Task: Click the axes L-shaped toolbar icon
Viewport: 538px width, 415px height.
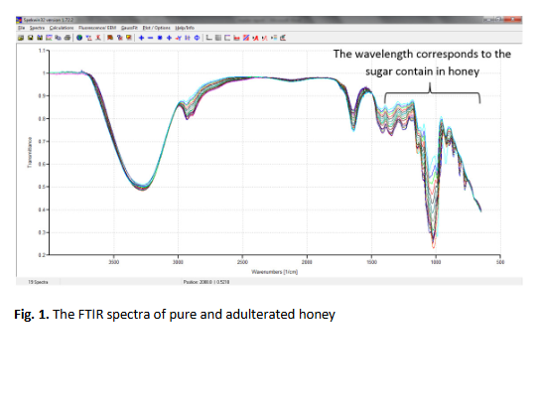Action: tap(208, 38)
